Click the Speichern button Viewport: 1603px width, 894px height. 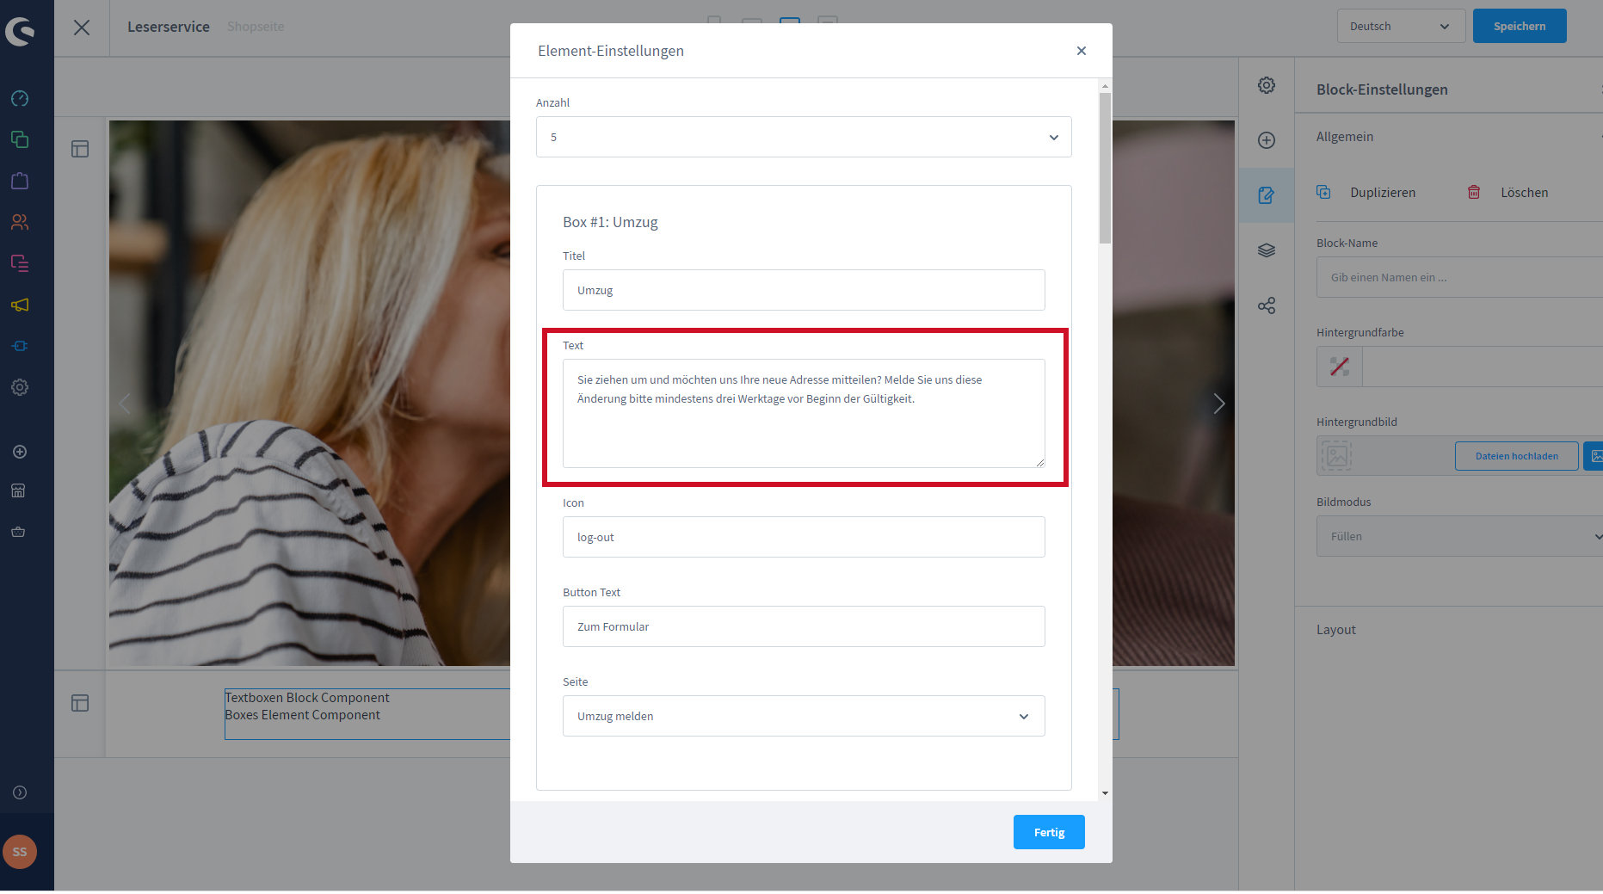pyautogui.click(x=1519, y=27)
